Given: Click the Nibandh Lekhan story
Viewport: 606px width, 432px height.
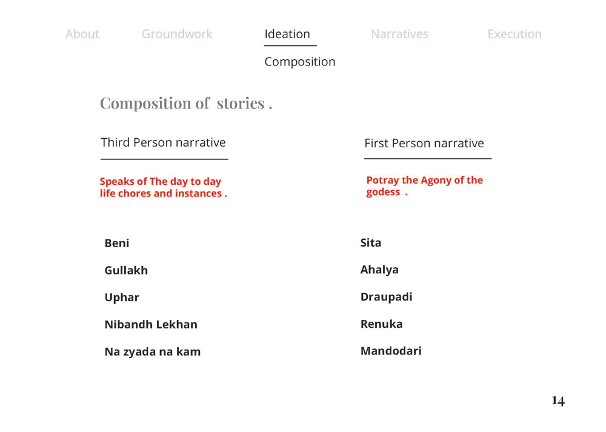Looking at the screenshot, I should coord(151,325).
